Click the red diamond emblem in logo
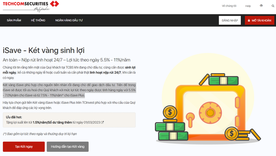276x156 pixels. pos(54,4)
